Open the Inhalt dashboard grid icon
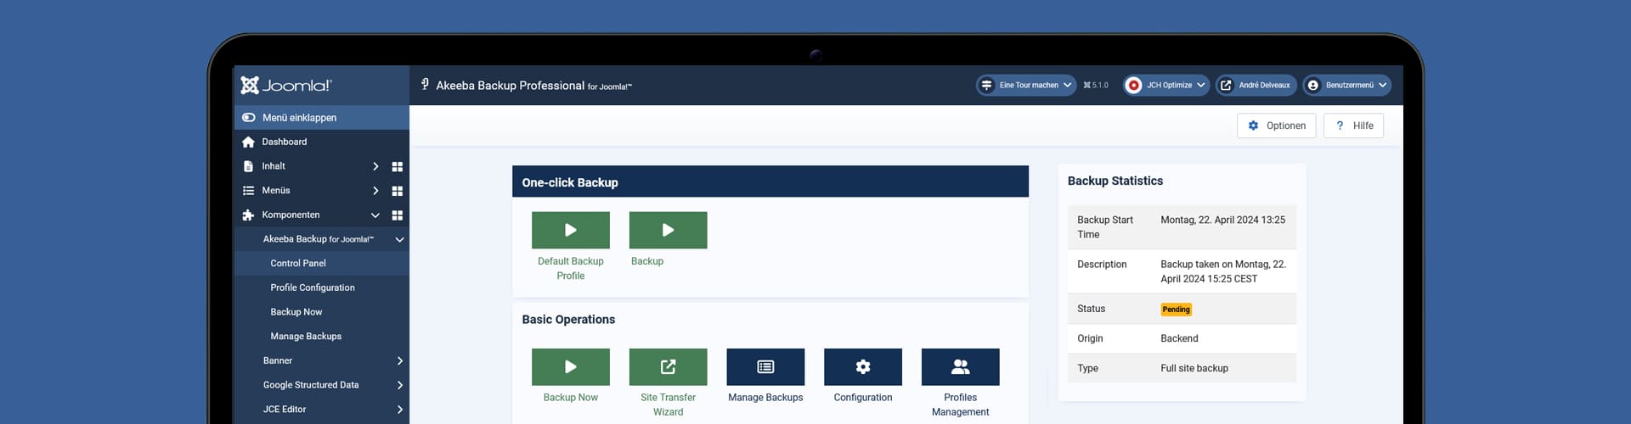Viewport: 1631px width, 424px height. coord(397,167)
